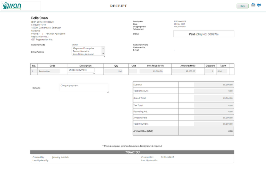Viewport: 266px width, 177px height.
Task: Click the email receipt envelope icon
Action: coord(253,5)
